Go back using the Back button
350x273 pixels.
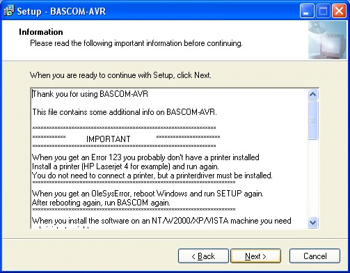click(203, 256)
